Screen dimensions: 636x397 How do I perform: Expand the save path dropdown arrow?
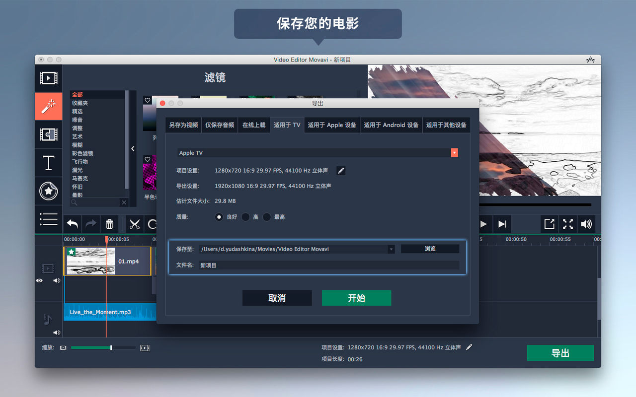(x=391, y=249)
